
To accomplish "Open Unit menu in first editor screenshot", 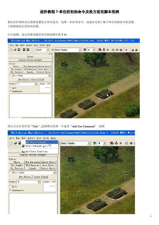I will (x=22, y=45).
